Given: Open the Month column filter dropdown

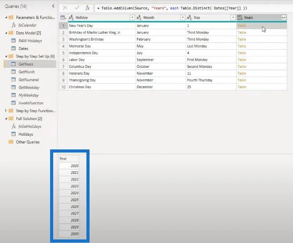Looking at the screenshot, I should (x=183, y=18).
